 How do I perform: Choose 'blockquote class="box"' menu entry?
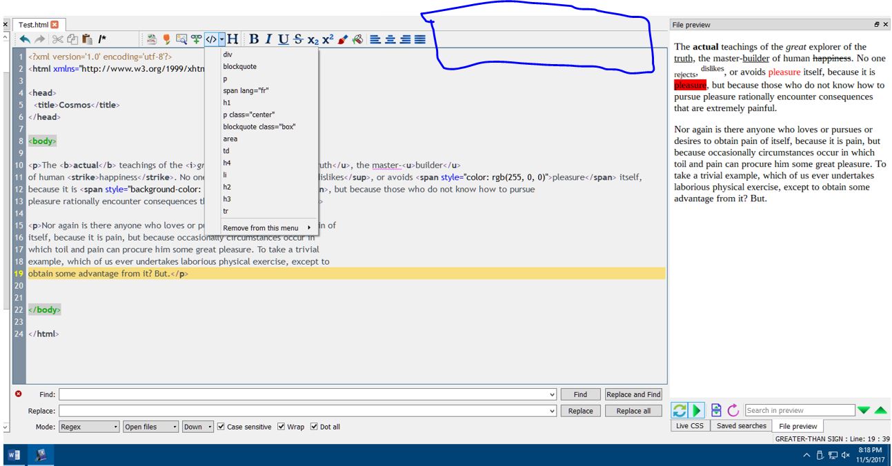(x=259, y=127)
